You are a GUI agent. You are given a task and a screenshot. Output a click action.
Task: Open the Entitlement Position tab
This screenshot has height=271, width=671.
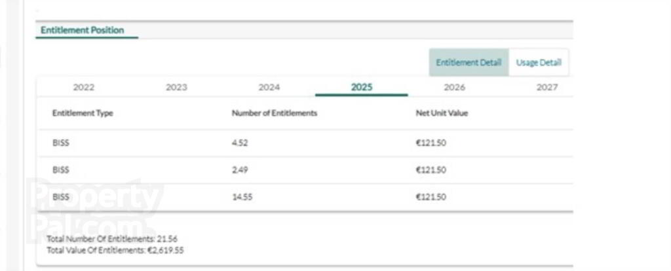tap(83, 30)
